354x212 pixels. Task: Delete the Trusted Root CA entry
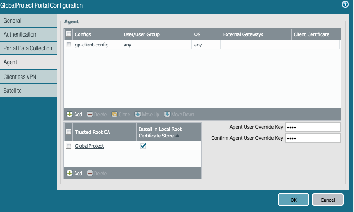point(97,173)
